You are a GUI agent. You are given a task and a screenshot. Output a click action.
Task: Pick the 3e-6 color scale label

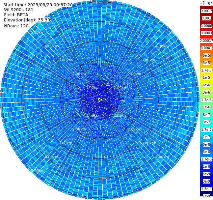pyautogui.click(x=206, y=92)
